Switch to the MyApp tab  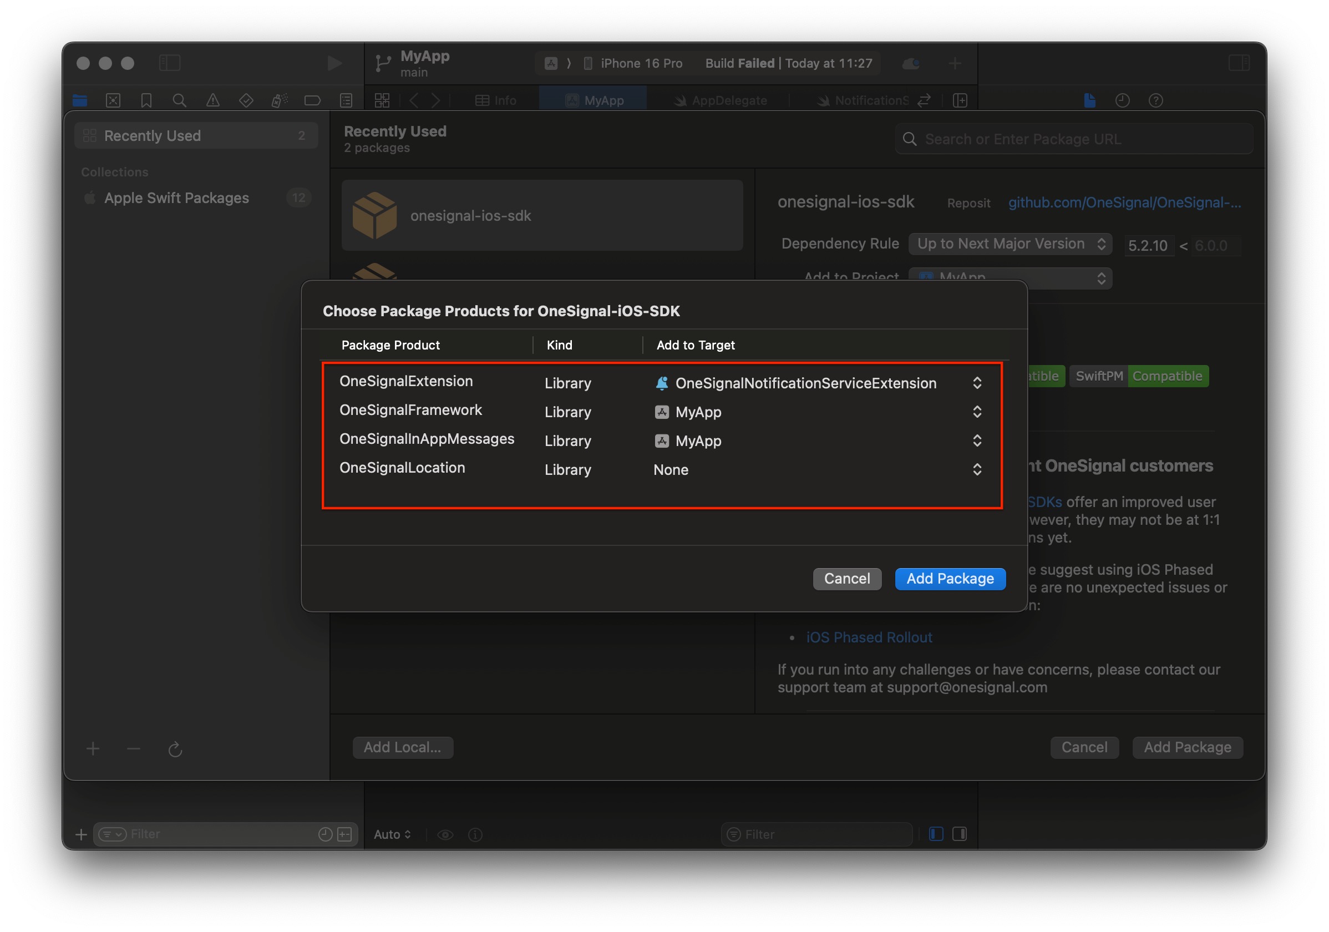594,100
